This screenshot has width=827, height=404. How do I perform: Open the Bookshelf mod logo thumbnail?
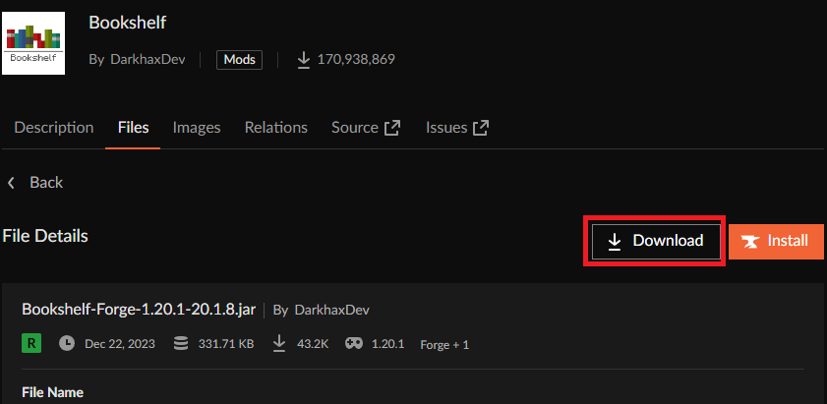coord(33,43)
